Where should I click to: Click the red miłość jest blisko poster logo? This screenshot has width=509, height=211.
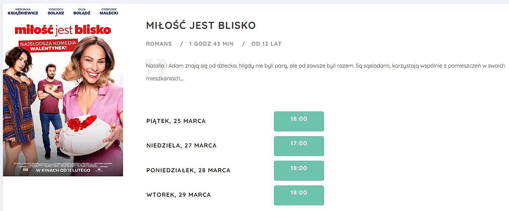pos(63,30)
